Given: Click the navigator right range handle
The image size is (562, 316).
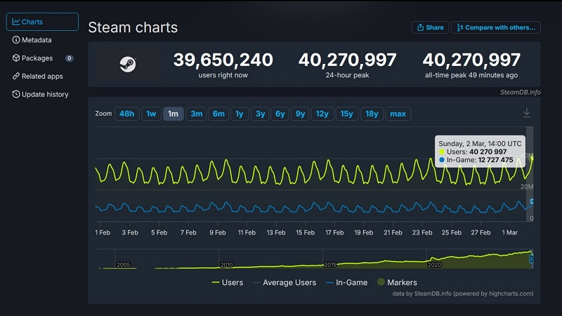Looking at the screenshot, I should pos(531,258).
